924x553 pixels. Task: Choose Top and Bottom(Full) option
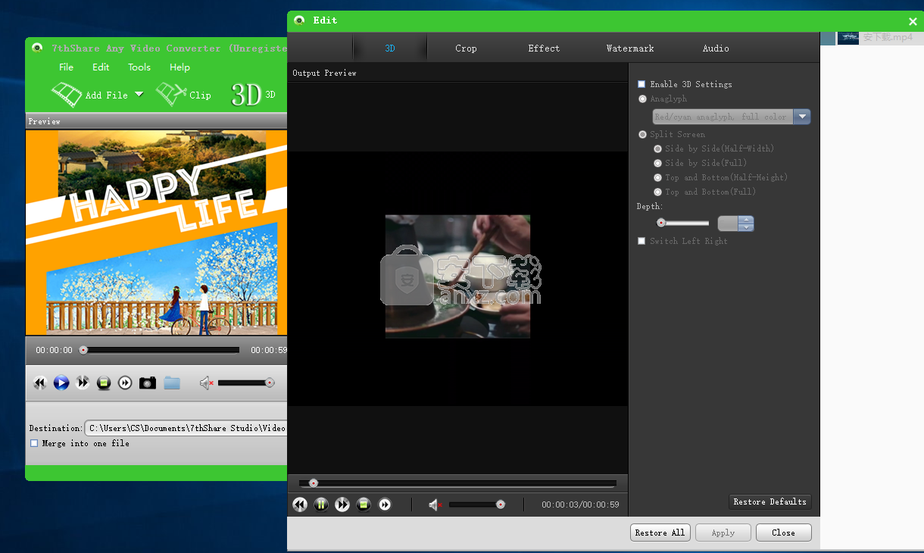click(x=658, y=192)
